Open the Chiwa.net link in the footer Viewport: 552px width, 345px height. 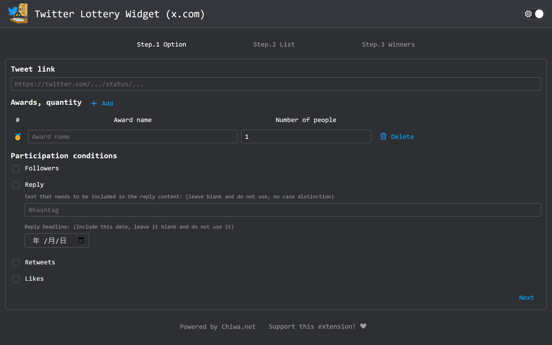point(238,326)
